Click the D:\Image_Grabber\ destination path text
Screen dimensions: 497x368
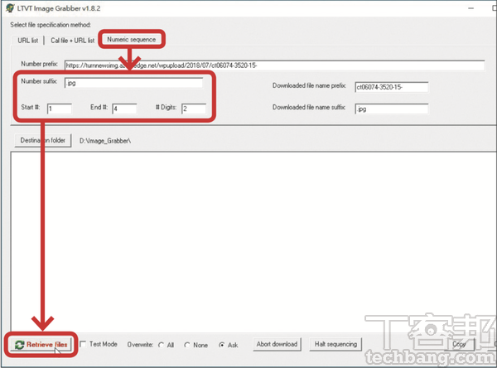[x=105, y=141]
